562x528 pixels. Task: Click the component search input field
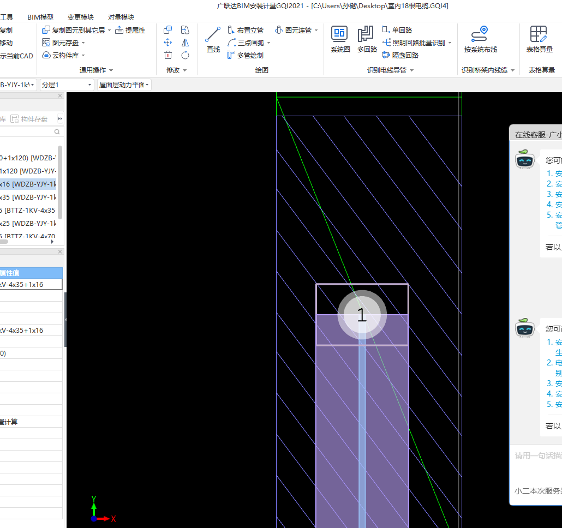pyautogui.click(x=27, y=132)
